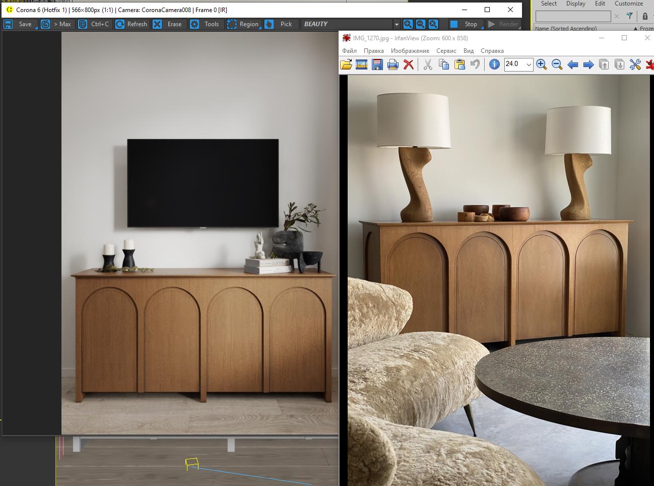This screenshot has height=486, width=654.
Task: Refresh the Corona interactive render
Action: point(132,24)
